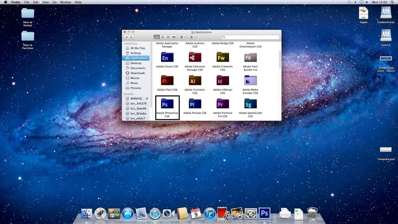The height and width of the screenshot is (224, 398).
Task: Go back in Finder window
Action: (126, 37)
